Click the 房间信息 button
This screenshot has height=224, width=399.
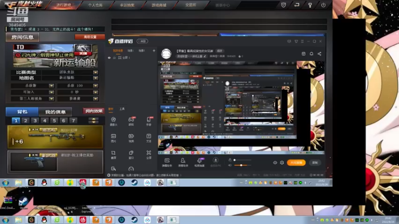click(x=22, y=37)
